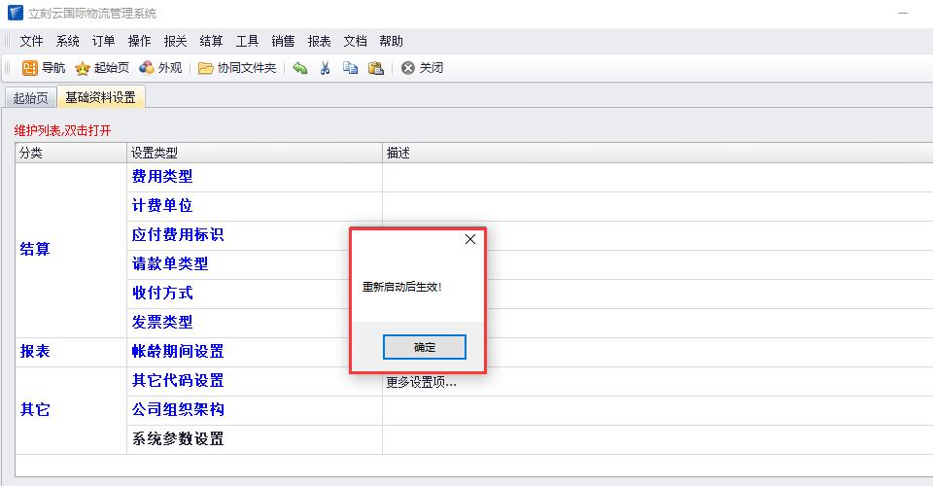Close the dialog with the X button
This screenshot has height=486, width=933.
click(470, 239)
